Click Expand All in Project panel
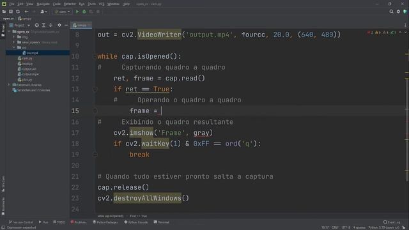The image size is (409, 230). [43, 25]
